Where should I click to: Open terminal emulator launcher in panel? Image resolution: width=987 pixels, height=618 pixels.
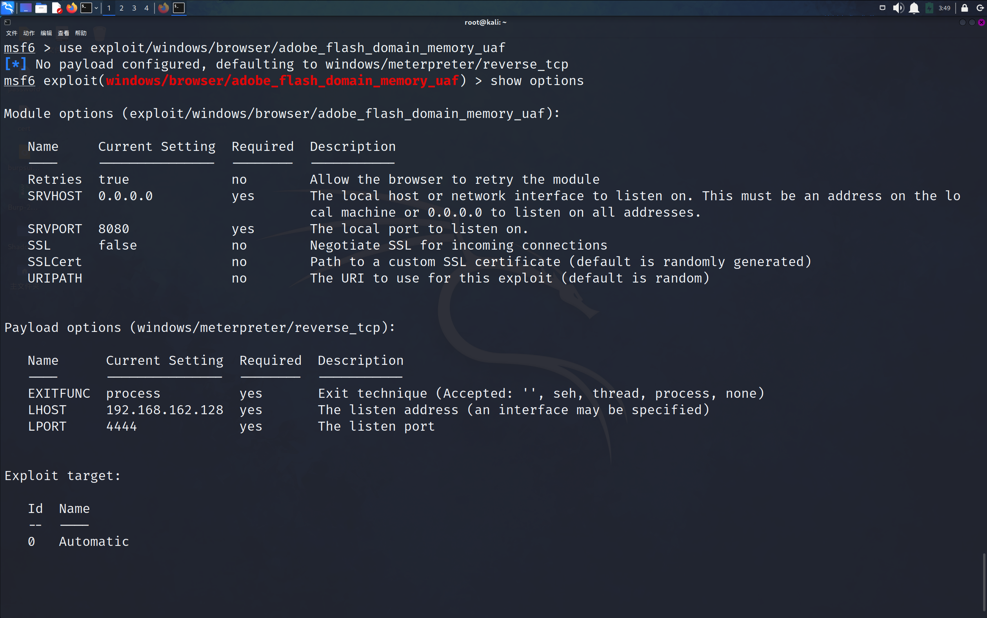pyautogui.click(x=86, y=8)
